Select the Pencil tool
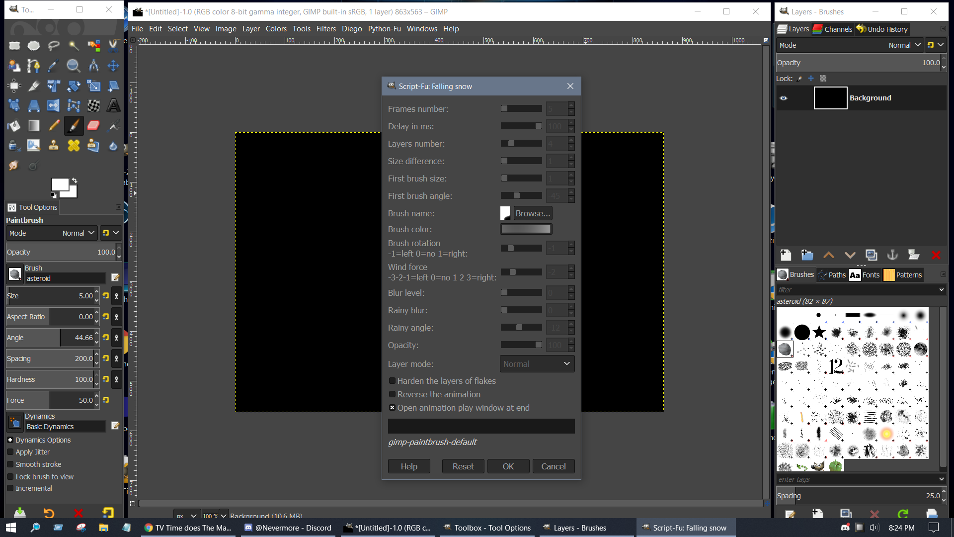 [x=54, y=126]
